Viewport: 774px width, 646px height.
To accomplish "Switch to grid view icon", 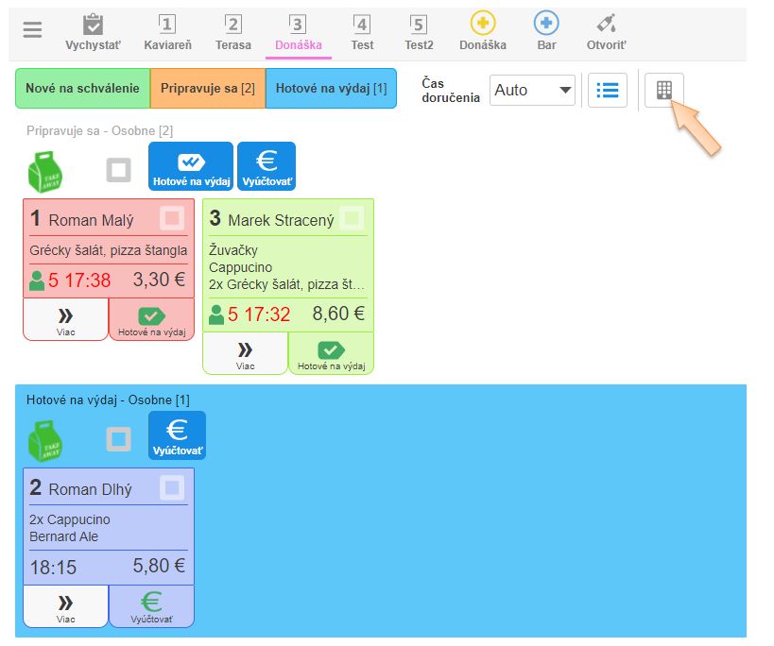I will pos(664,90).
